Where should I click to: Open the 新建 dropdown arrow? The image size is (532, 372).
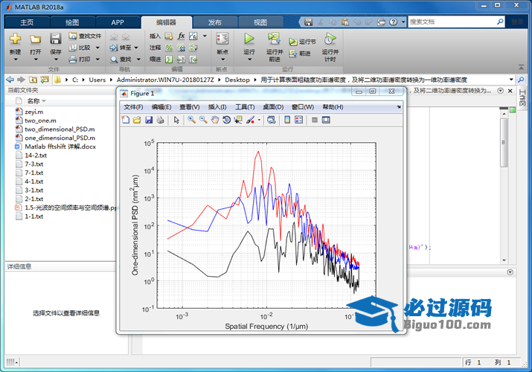16,60
